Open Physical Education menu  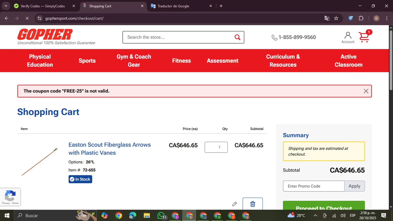click(x=40, y=61)
